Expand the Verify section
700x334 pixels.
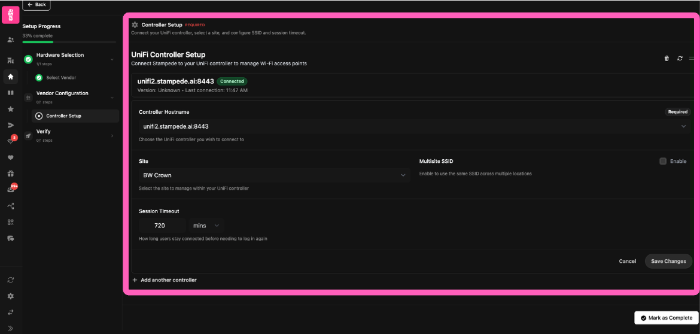(112, 136)
